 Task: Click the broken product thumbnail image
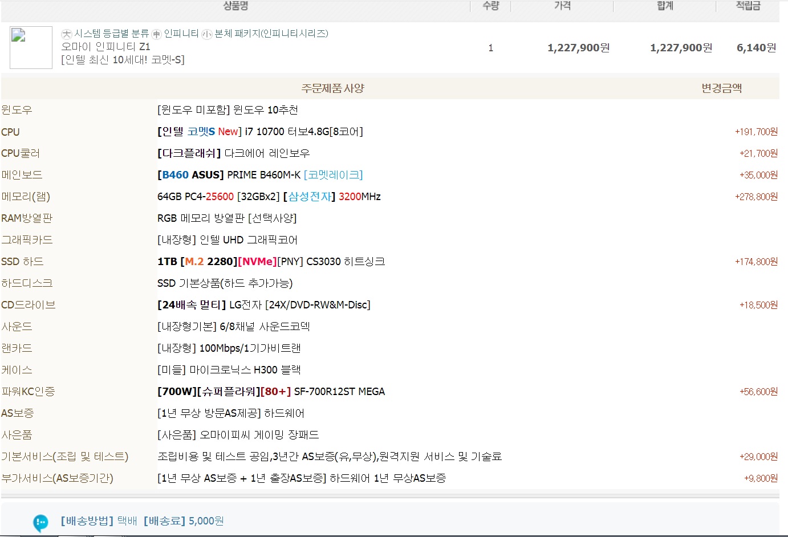(x=31, y=47)
